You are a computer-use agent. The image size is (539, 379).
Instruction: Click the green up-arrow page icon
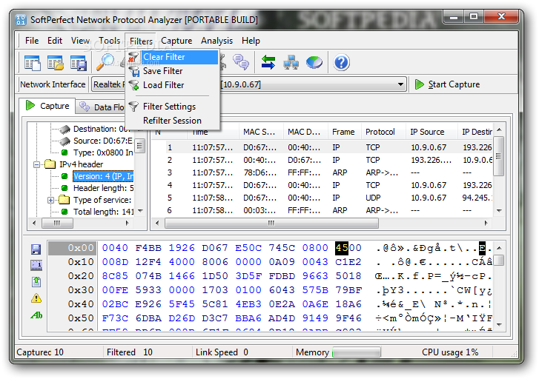(36, 281)
